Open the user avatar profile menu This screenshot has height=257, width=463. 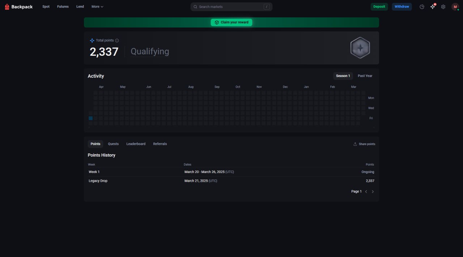point(455,7)
